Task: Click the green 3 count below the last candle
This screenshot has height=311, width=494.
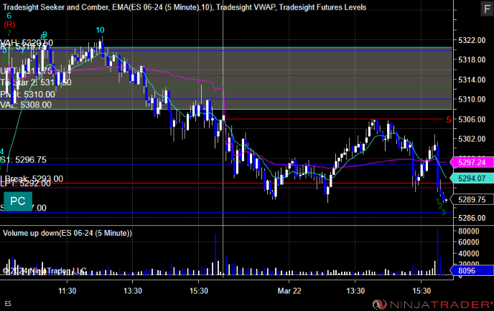Action: click(443, 212)
